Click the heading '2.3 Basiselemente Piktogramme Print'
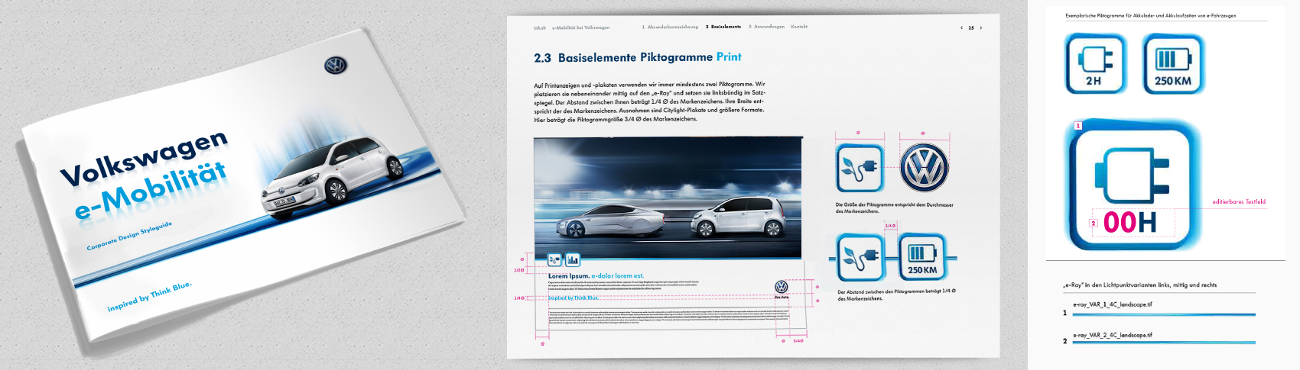The image size is (1300, 370). pos(638,57)
